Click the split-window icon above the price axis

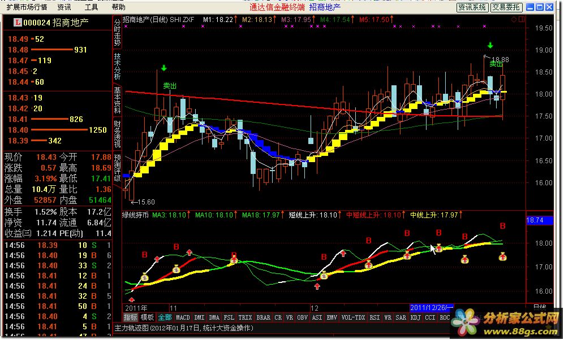522,19
